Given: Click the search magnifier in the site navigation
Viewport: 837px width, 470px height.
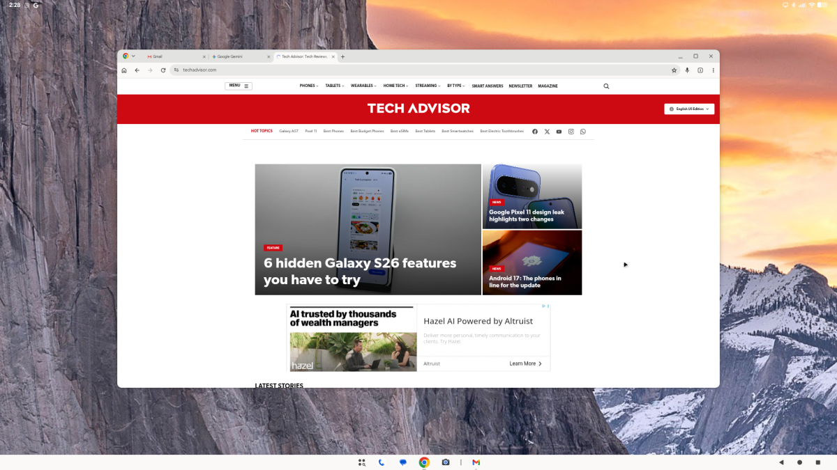Looking at the screenshot, I should (605, 86).
